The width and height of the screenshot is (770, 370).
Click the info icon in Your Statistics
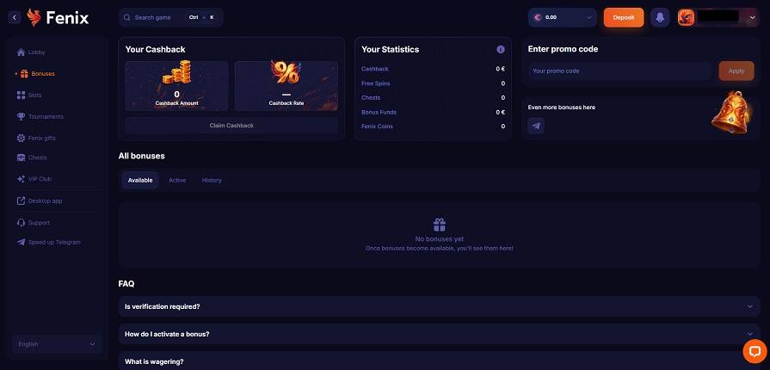coord(501,49)
